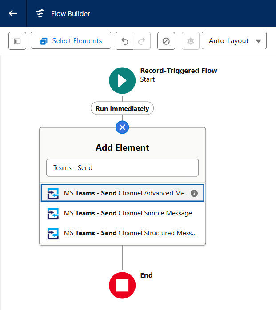Click the Run Immediately path label
The image size is (276, 310).
[x=122, y=108]
